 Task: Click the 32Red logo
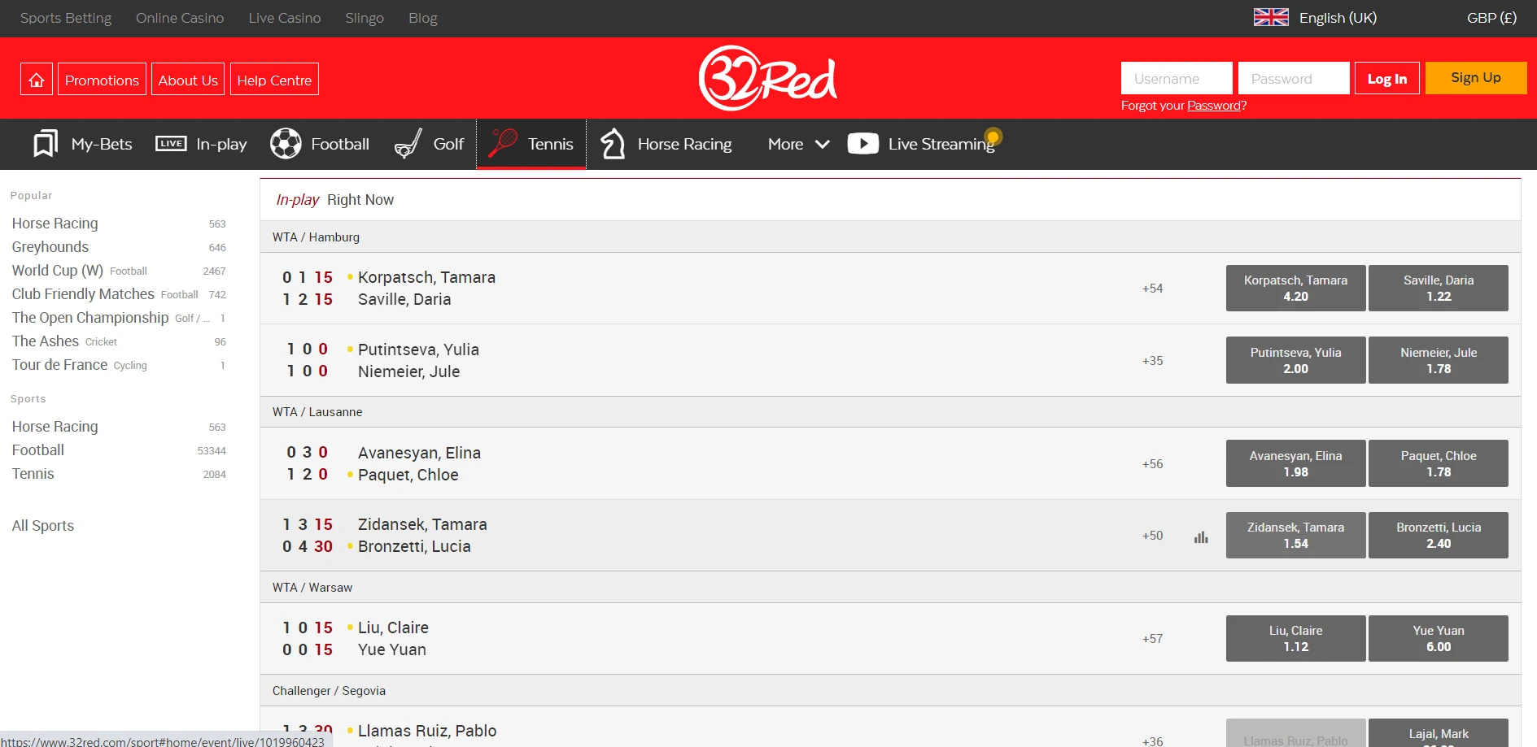click(768, 78)
